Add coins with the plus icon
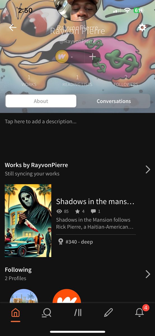The width and height of the screenshot is (155, 336). click(93, 57)
